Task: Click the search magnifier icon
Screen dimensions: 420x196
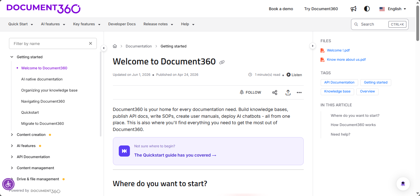Action: (356, 24)
